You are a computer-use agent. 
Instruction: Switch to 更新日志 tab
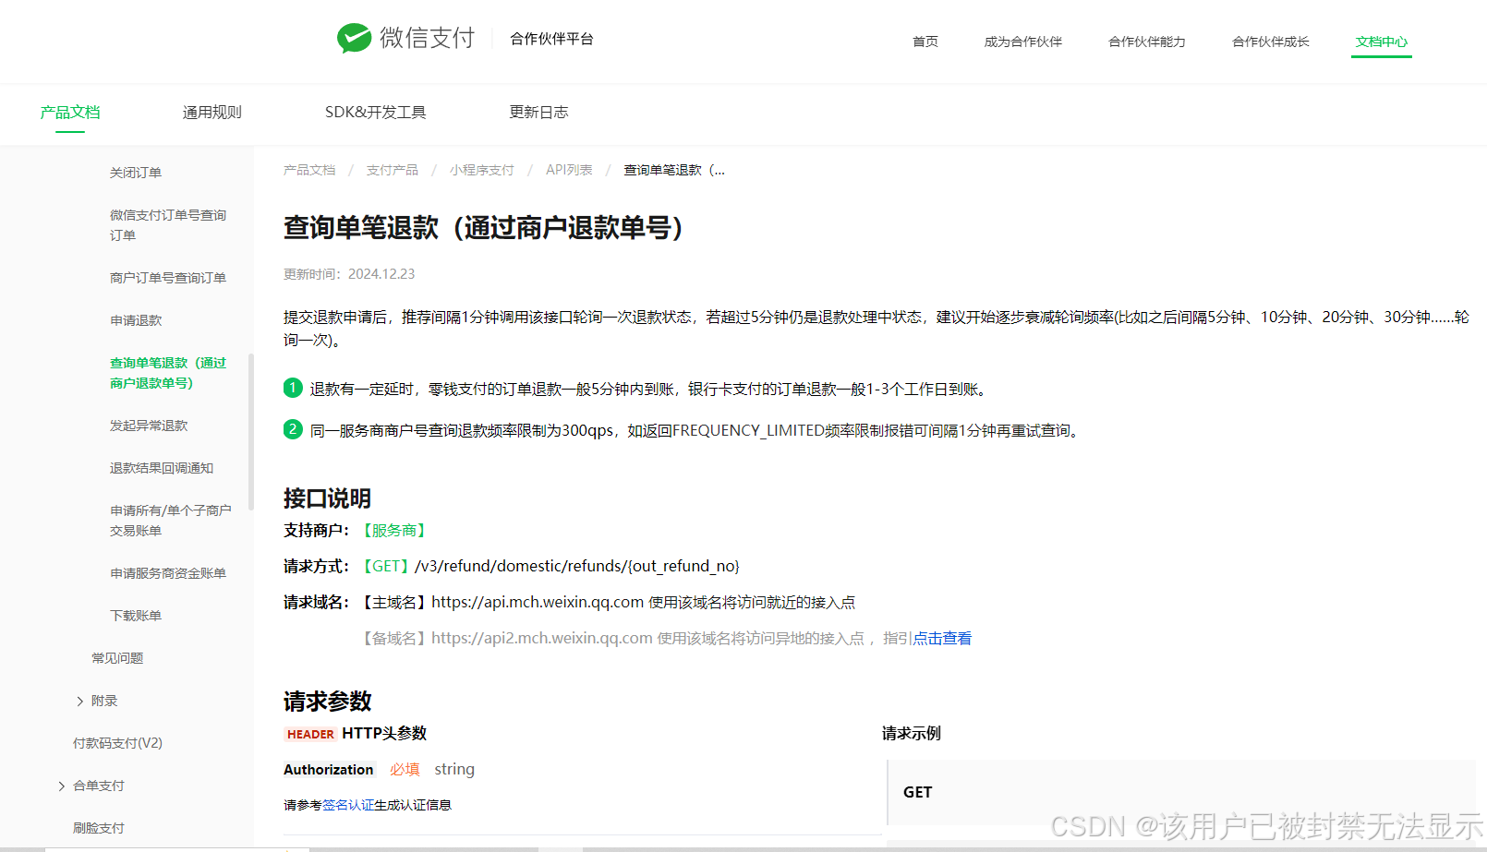point(538,113)
